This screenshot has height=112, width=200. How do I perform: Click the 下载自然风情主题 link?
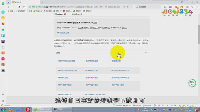pos(64,95)
